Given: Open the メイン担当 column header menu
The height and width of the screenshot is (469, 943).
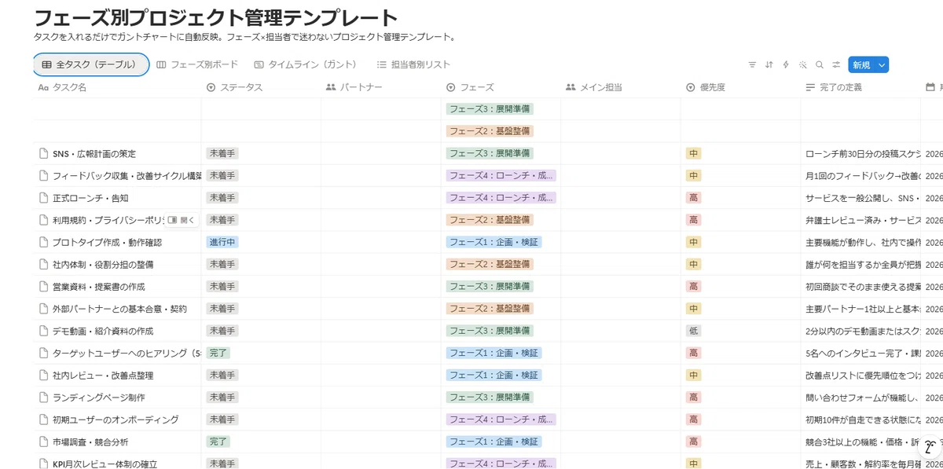Looking at the screenshot, I should tap(621, 87).
